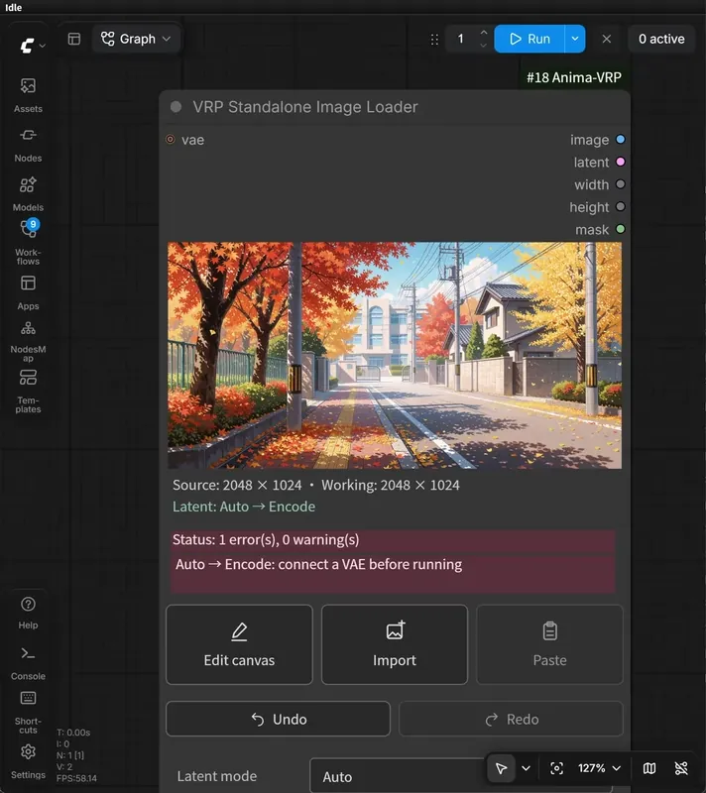Open the ComfyUI logo menu

click(32, 46)
